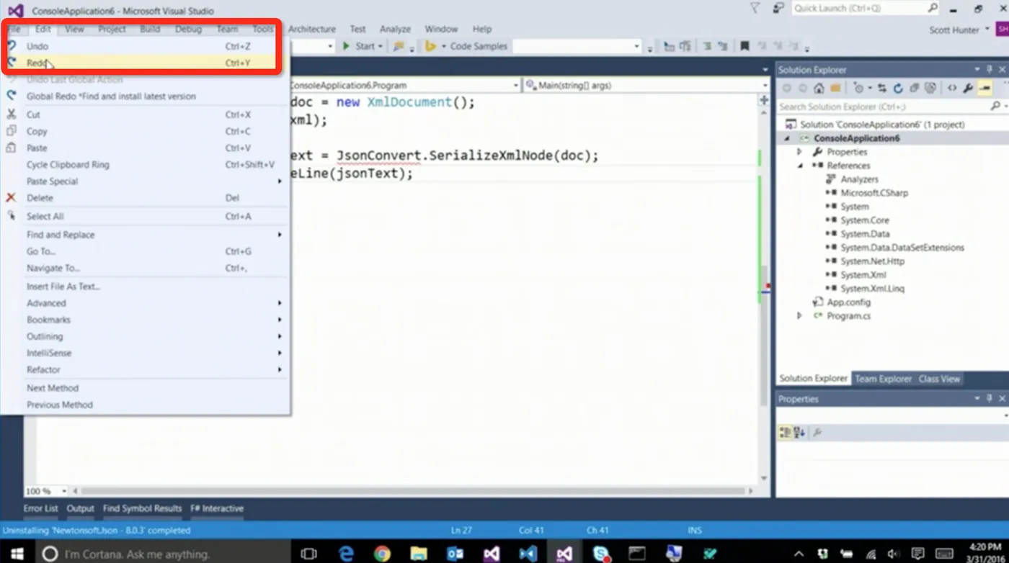Collapse the ConsoleApplication6 project node
The image size is (1009, 563).
coord(787,138)
